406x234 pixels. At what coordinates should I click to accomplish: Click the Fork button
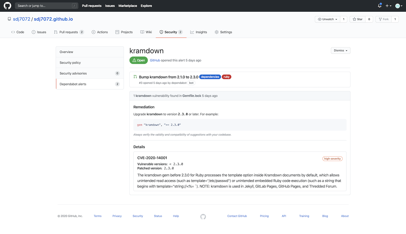(383, 19)
